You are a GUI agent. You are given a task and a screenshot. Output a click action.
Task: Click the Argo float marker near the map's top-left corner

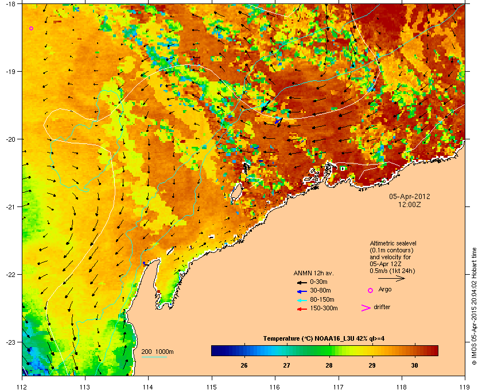pos(31,29)
